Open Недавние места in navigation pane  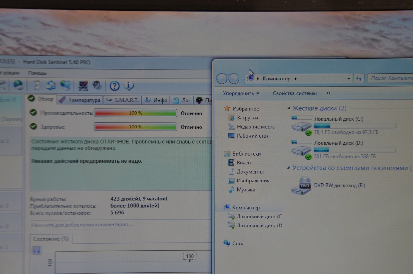pyautogui.click(x=256, y=127)
